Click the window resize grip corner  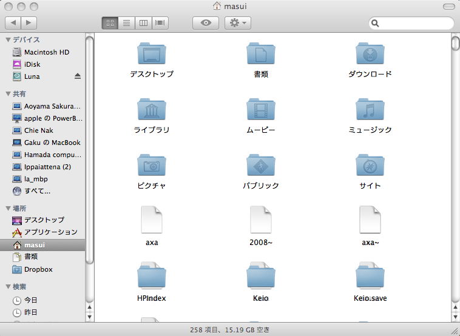click(456, 332)
